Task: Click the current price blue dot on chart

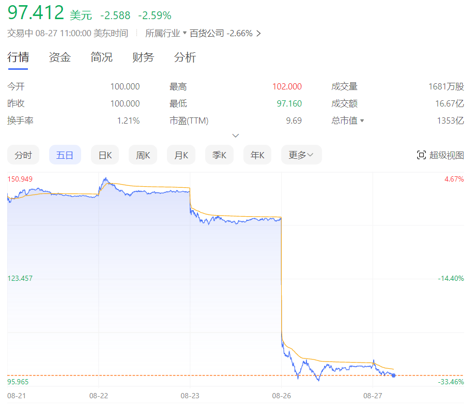Action: pyautogui.click(x=393, y=375)
